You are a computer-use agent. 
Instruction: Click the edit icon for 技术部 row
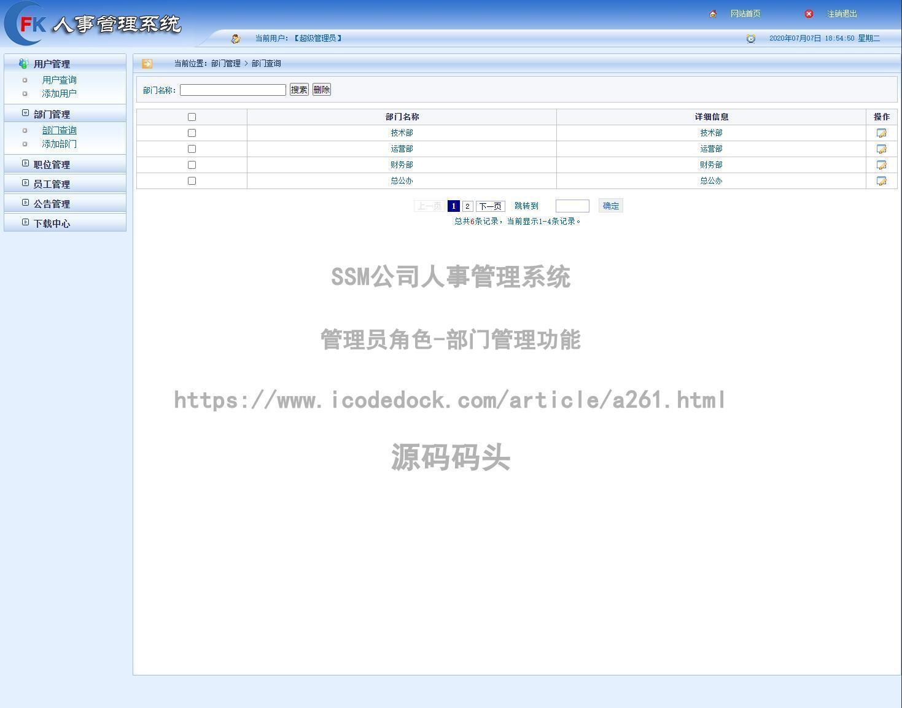pyautogui.click(x=882, y=132)
